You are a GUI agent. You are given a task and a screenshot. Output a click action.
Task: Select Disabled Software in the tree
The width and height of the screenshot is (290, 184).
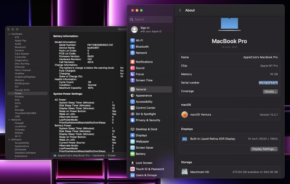pos(25,153)
